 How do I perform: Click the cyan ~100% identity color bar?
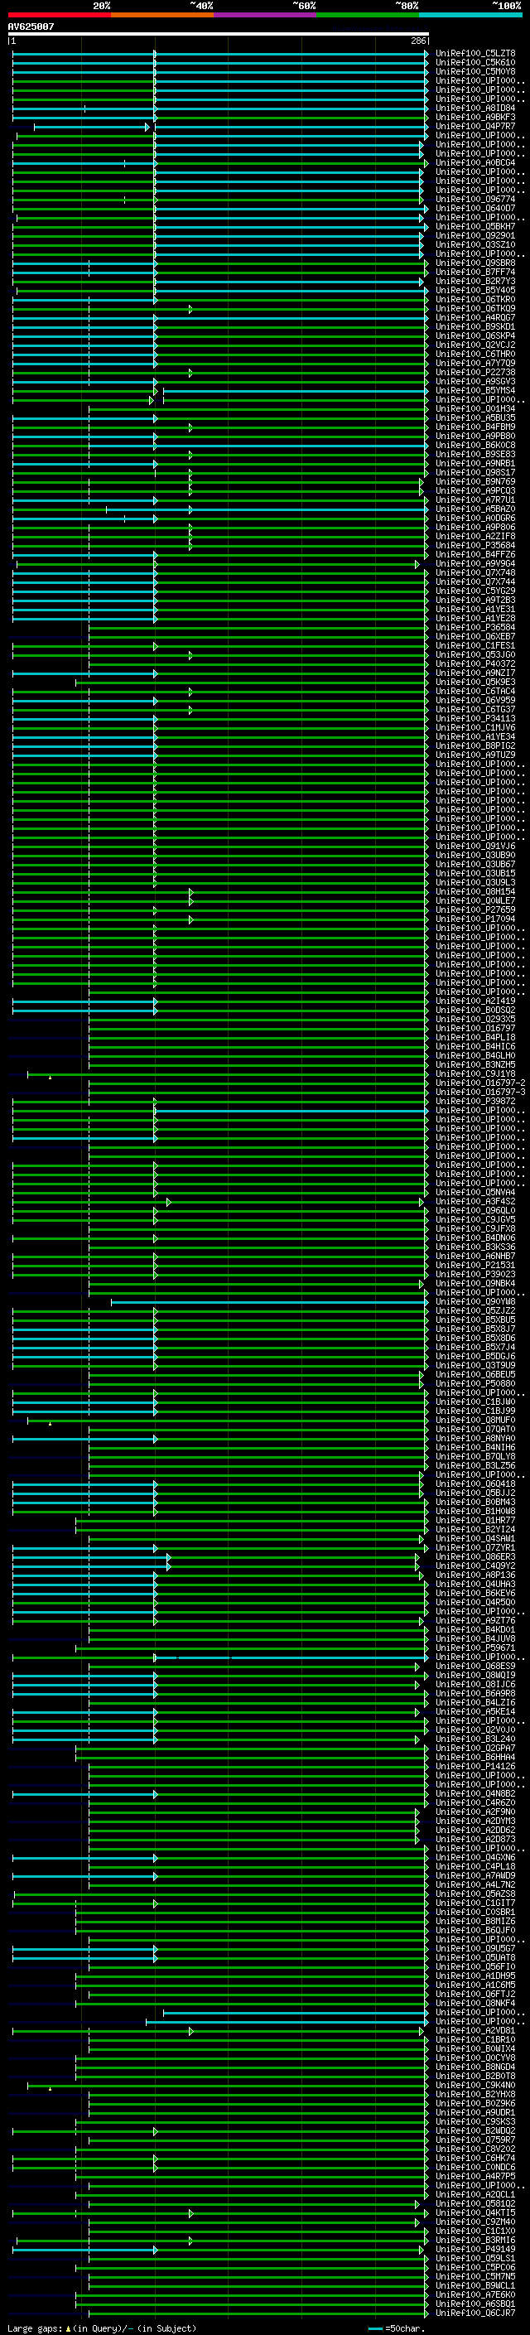(x=471, y=15)
